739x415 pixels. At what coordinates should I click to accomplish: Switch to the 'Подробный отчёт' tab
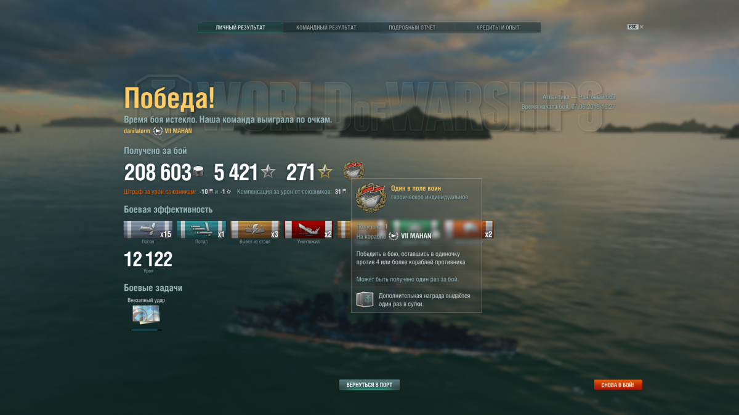point(412,28)
